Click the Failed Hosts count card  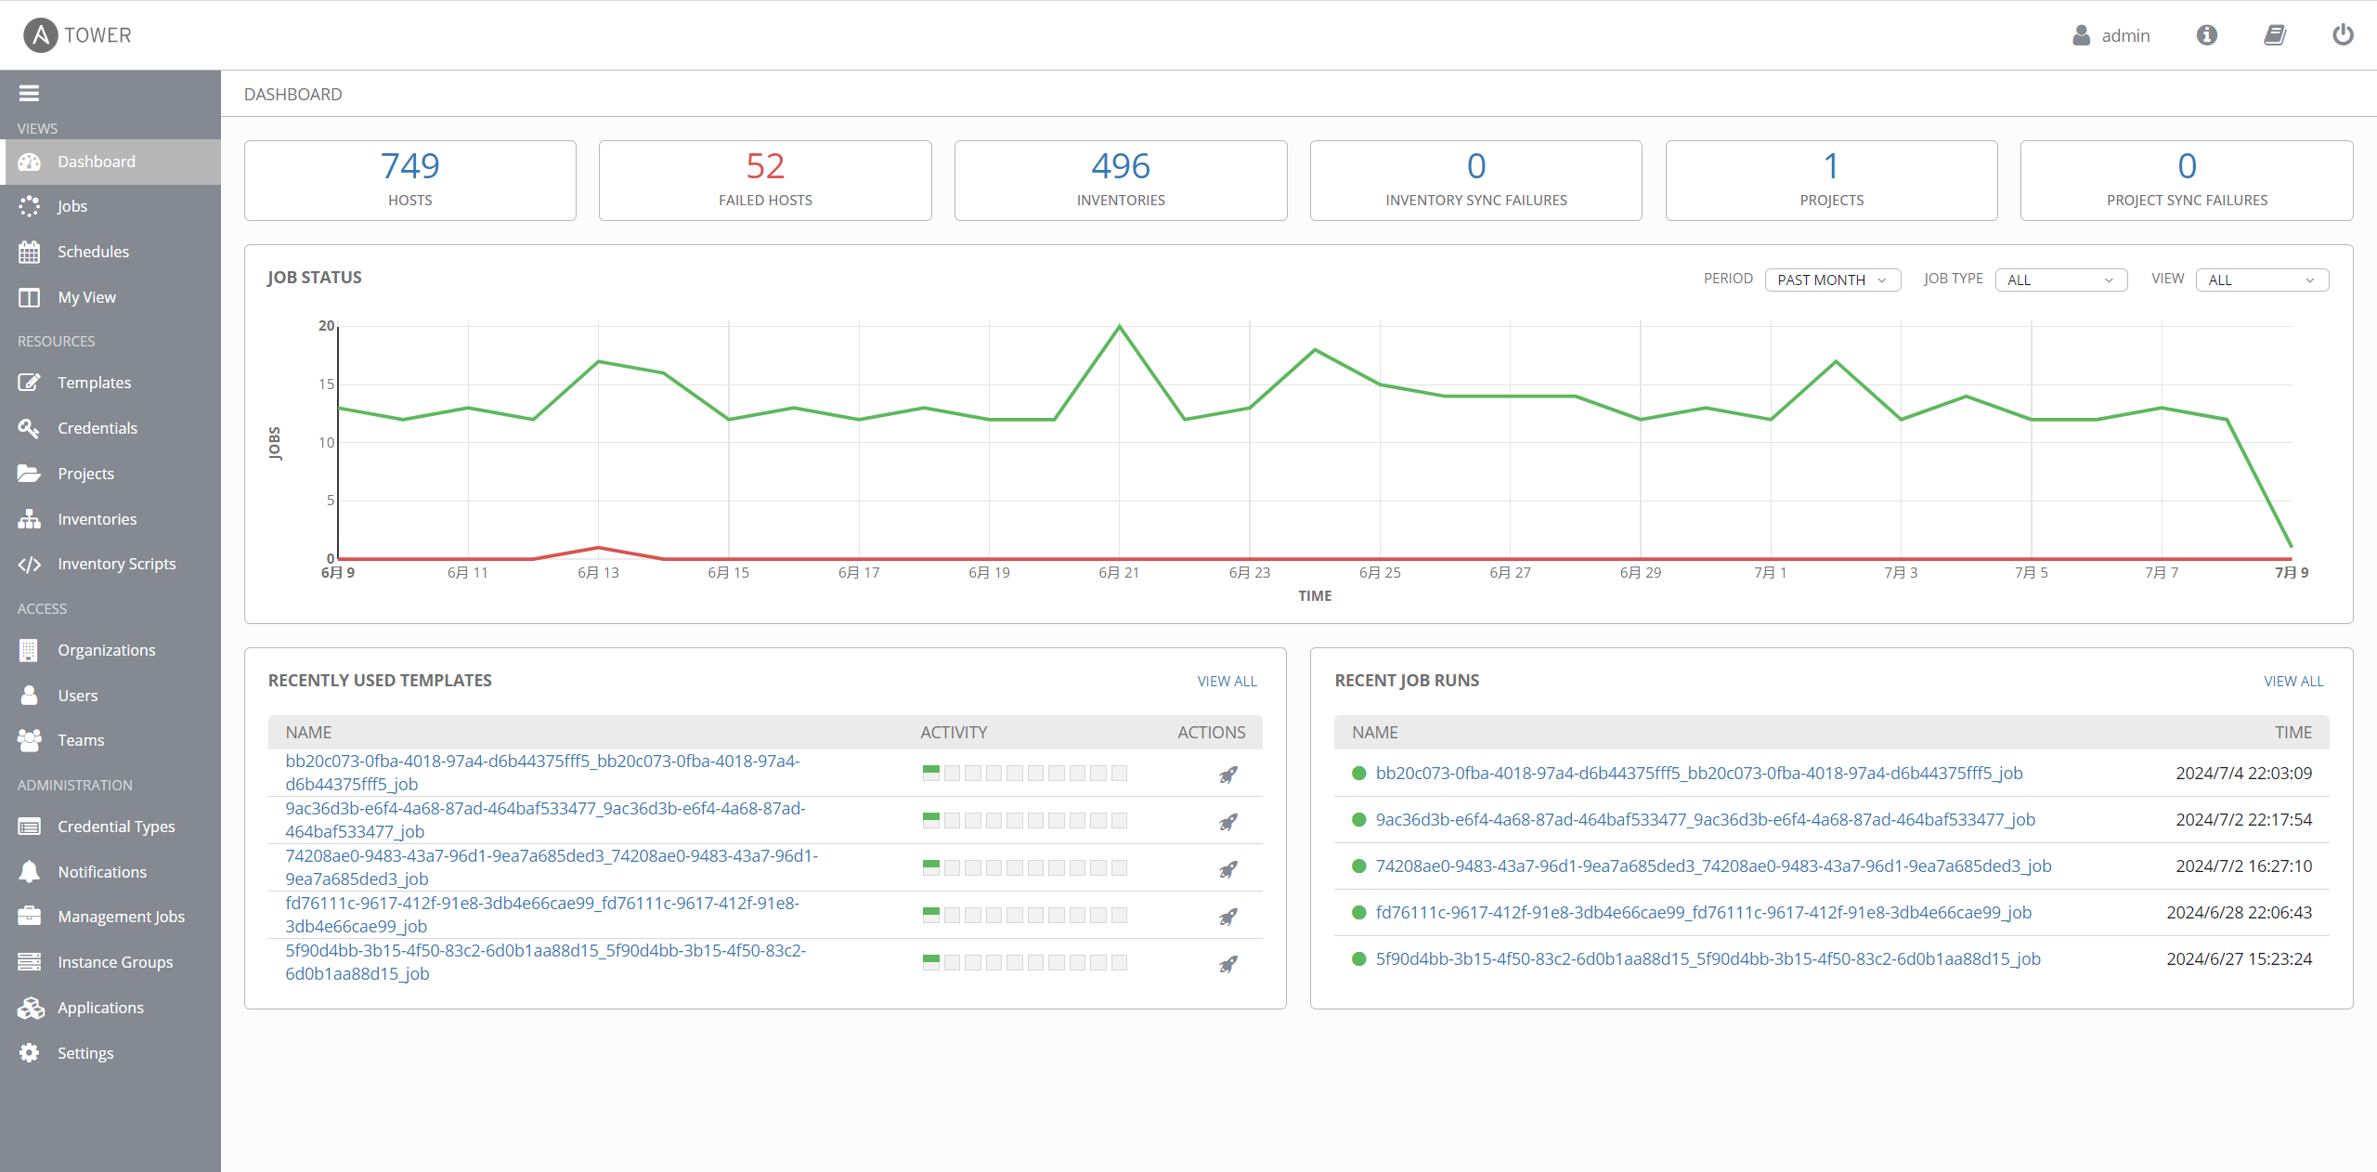pos(765,180)
